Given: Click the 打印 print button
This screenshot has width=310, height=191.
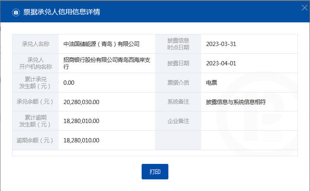Looking at the screenshot, I should pos(155,172).
